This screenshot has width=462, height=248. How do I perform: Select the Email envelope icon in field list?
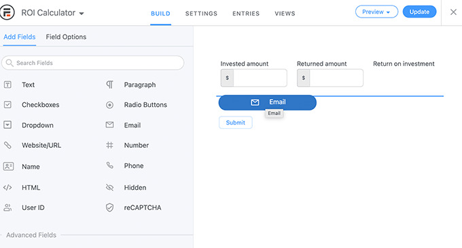109,125
